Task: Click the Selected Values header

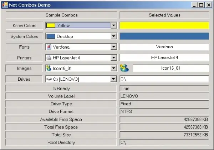Action: [x=164, y=15]
